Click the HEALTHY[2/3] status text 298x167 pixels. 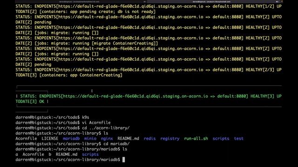pyautogui.click(x=260, y=70)
